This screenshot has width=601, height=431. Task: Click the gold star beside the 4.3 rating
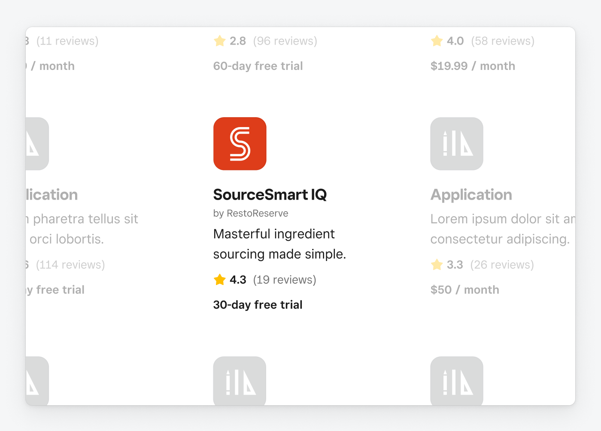coord(220,279)
